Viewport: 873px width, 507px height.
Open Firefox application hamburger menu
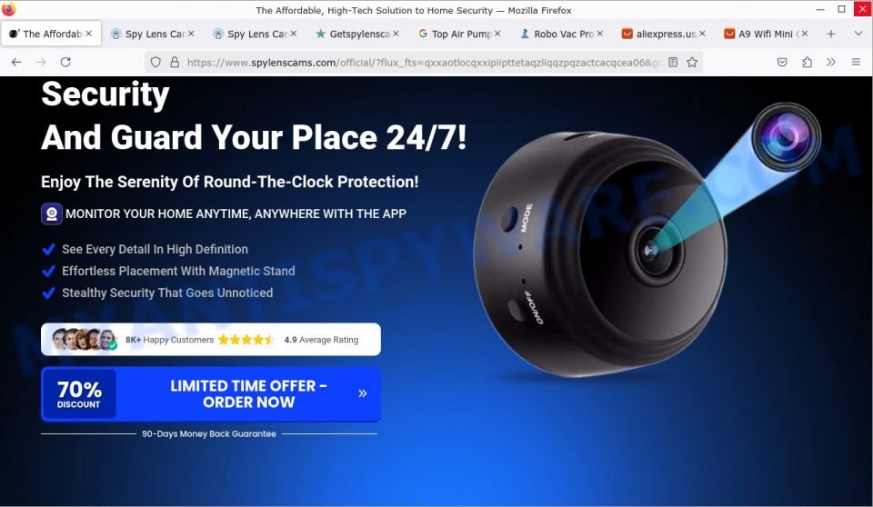coord(856,63)
